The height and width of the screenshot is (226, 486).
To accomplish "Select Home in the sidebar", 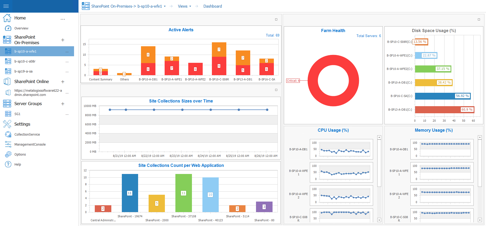I will coord(20,18).
